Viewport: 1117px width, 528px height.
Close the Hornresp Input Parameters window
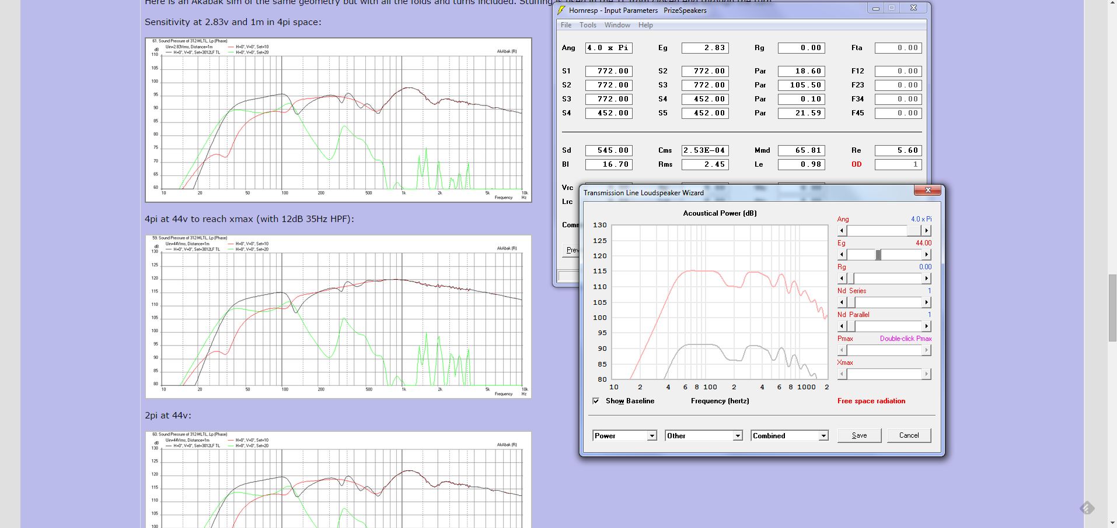pos(913,8)
